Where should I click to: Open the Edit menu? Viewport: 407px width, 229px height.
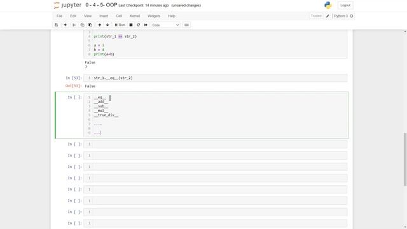73,16
